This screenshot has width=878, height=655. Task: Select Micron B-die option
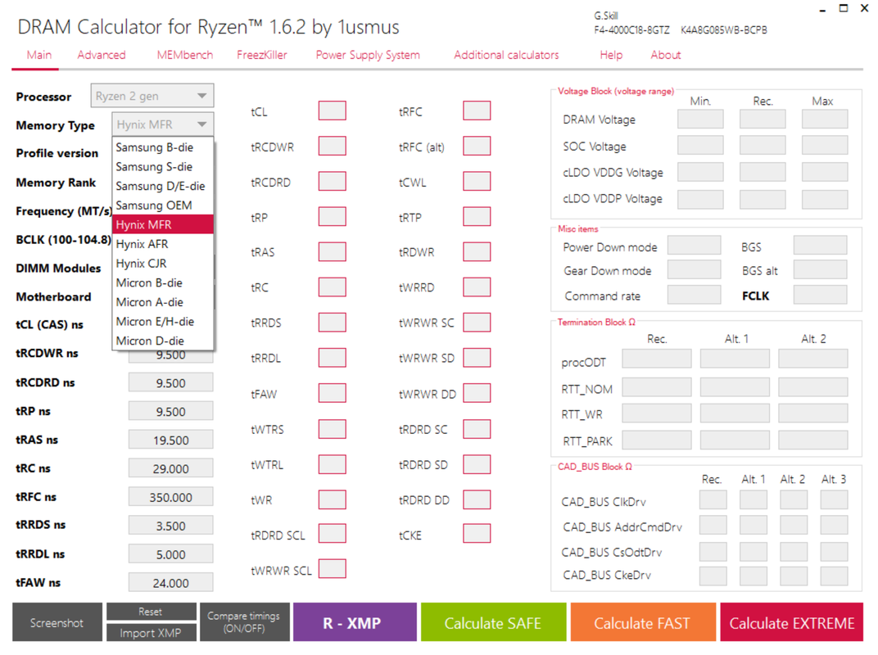pos(163,282)
